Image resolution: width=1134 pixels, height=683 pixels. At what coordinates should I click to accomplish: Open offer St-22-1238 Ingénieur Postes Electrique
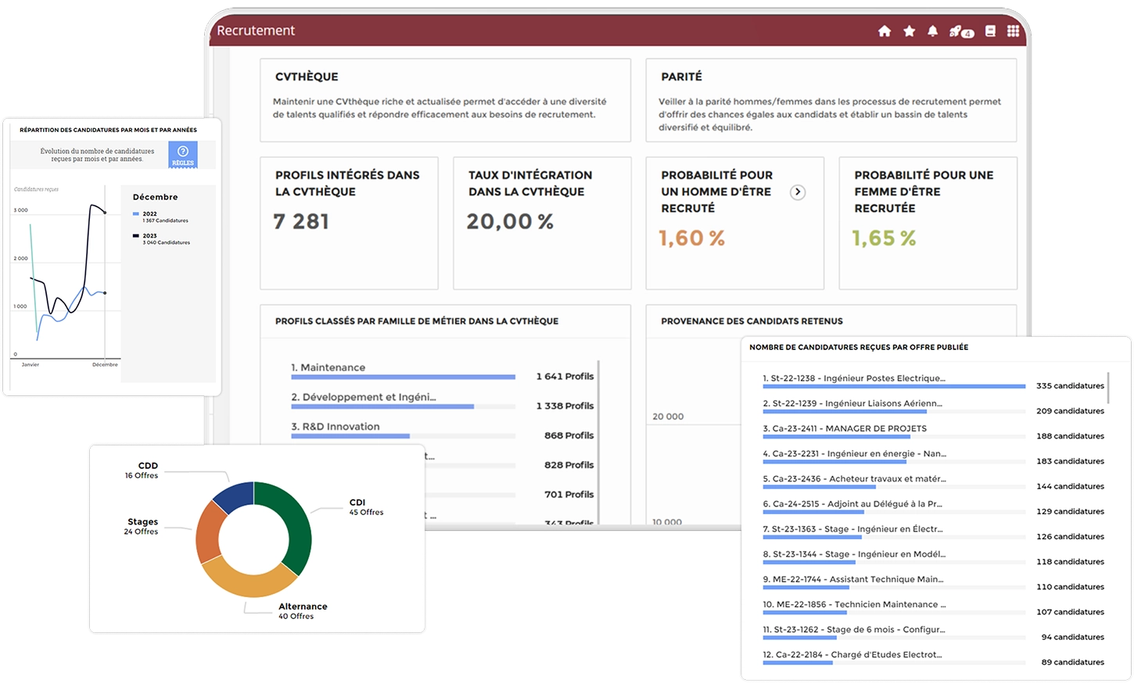(854, 378)
